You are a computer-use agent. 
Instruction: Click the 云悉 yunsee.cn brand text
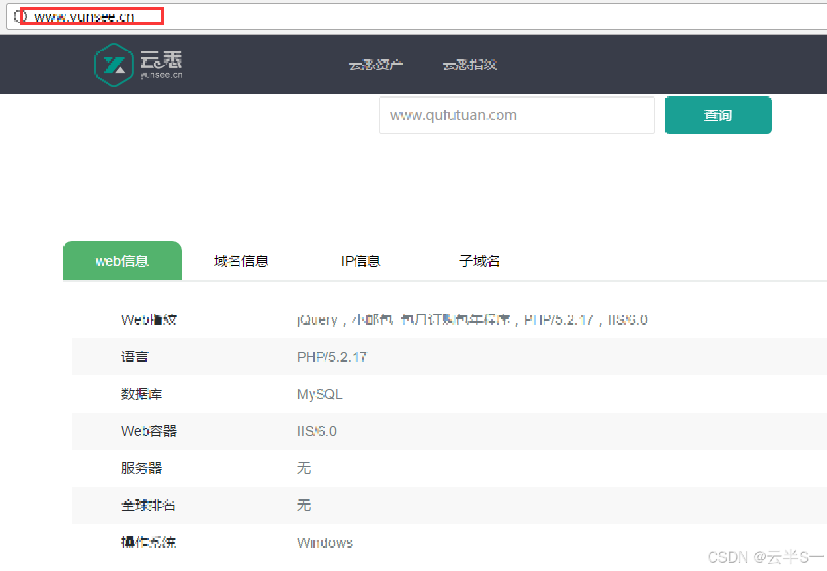pos(162,65)
